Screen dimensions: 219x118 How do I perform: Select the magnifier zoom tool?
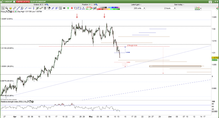tap(6, 8)
